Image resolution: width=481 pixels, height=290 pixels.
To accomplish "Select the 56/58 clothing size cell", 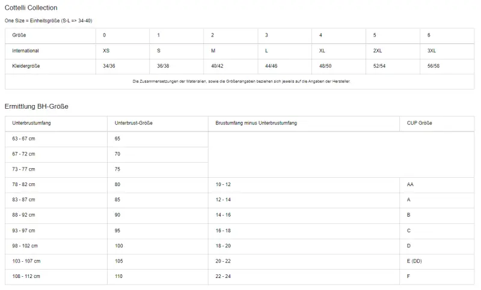I will click(434, 66).
